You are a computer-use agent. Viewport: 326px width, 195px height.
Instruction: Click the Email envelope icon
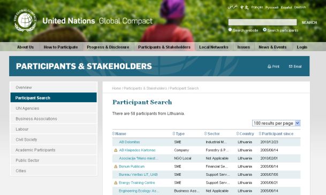tap(291, 66)
